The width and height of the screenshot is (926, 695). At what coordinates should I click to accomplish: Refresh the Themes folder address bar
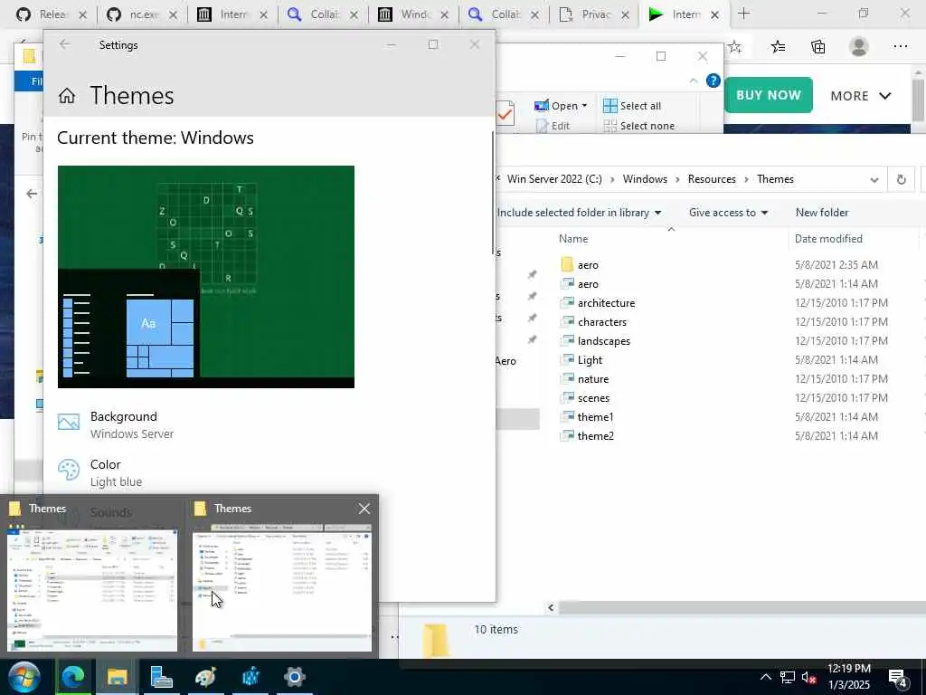click(x=902, y=180)
